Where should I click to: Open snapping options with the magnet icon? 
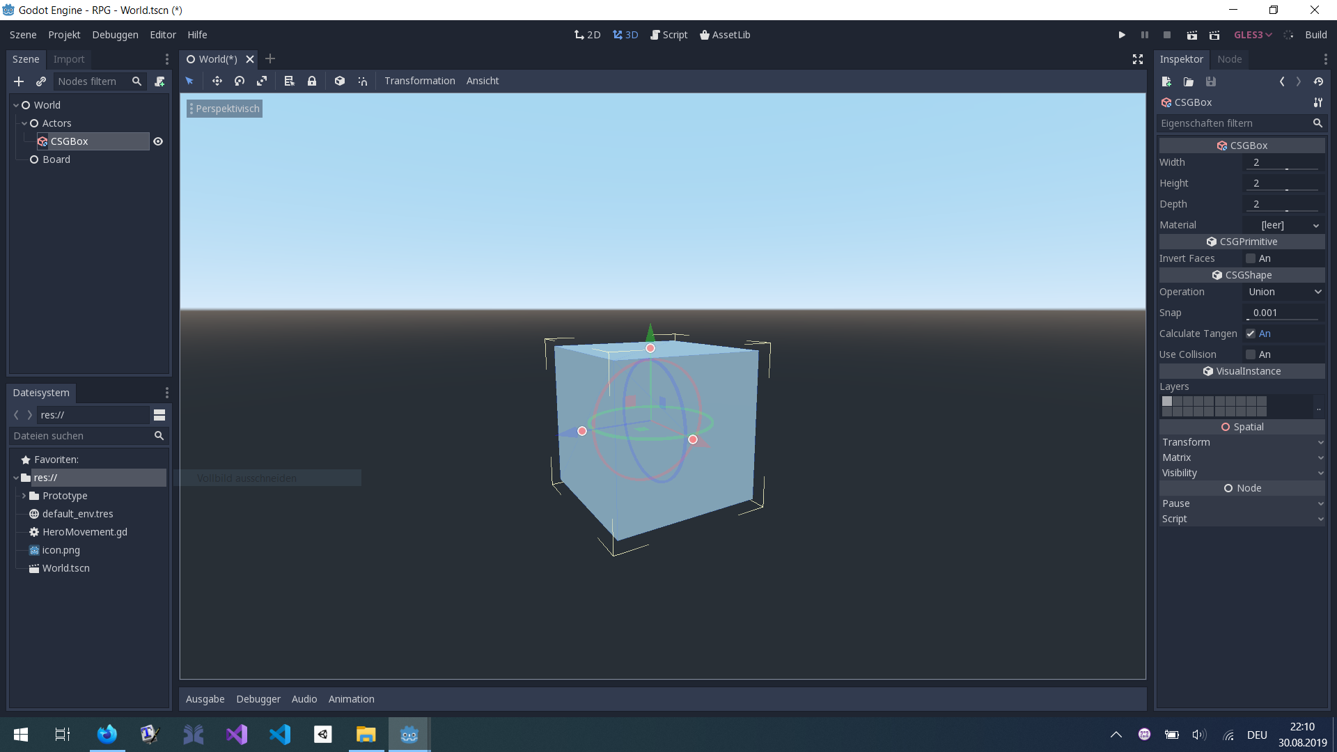[362, 81]
